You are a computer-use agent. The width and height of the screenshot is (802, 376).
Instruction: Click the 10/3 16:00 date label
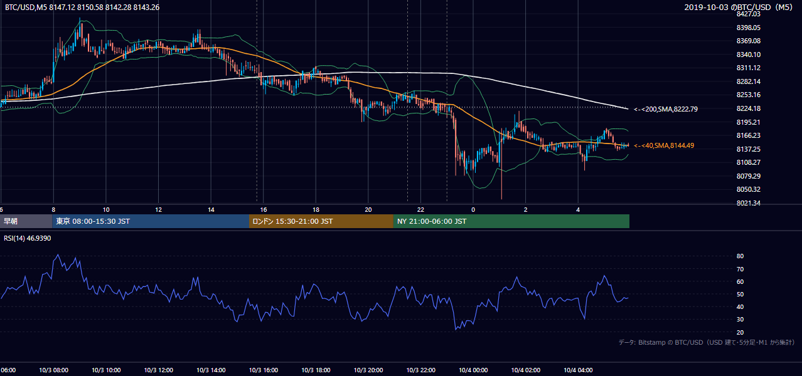(264, 370)
